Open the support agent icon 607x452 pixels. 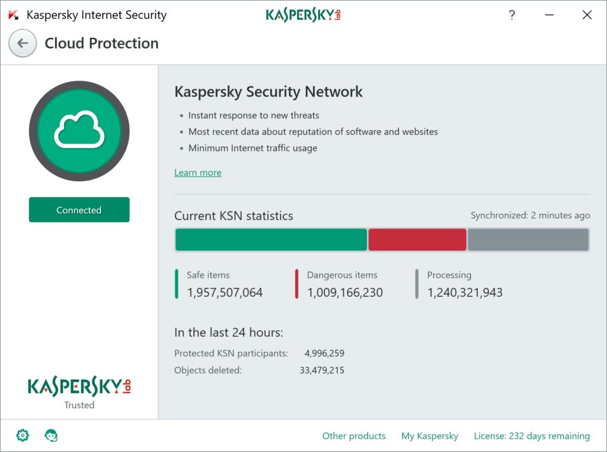(51, 435)
